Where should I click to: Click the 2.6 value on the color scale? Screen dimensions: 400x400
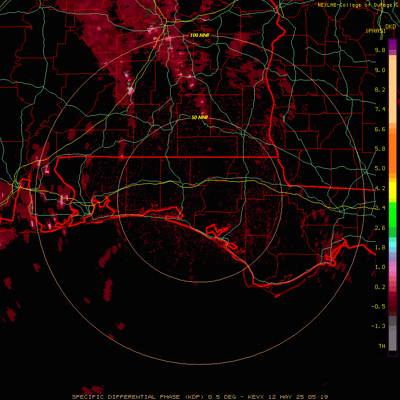(x=380, y=228)
